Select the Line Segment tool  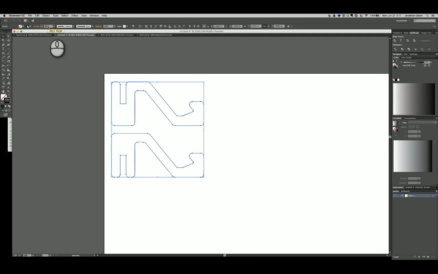tap(9, 49)
